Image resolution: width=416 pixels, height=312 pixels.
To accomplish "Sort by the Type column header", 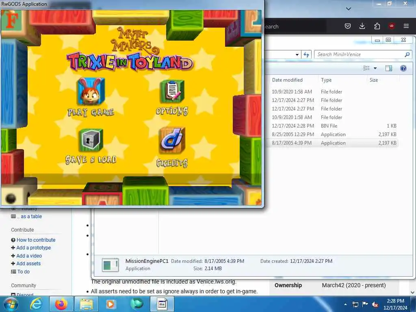I will 326,80.
